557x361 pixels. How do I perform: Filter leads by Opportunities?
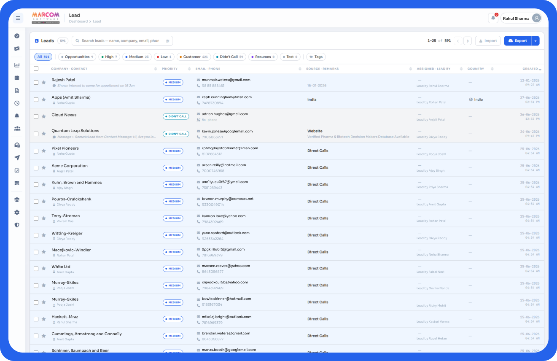pyautogui.click(x=77, y=57)
